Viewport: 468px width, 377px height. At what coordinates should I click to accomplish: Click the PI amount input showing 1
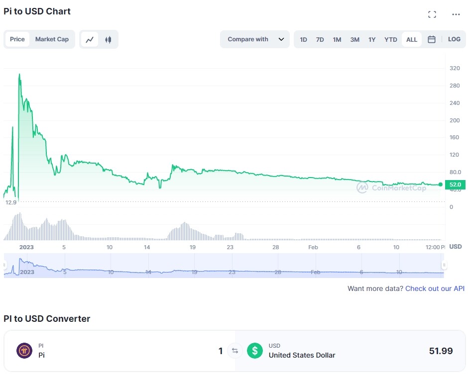tap(220, 351)
